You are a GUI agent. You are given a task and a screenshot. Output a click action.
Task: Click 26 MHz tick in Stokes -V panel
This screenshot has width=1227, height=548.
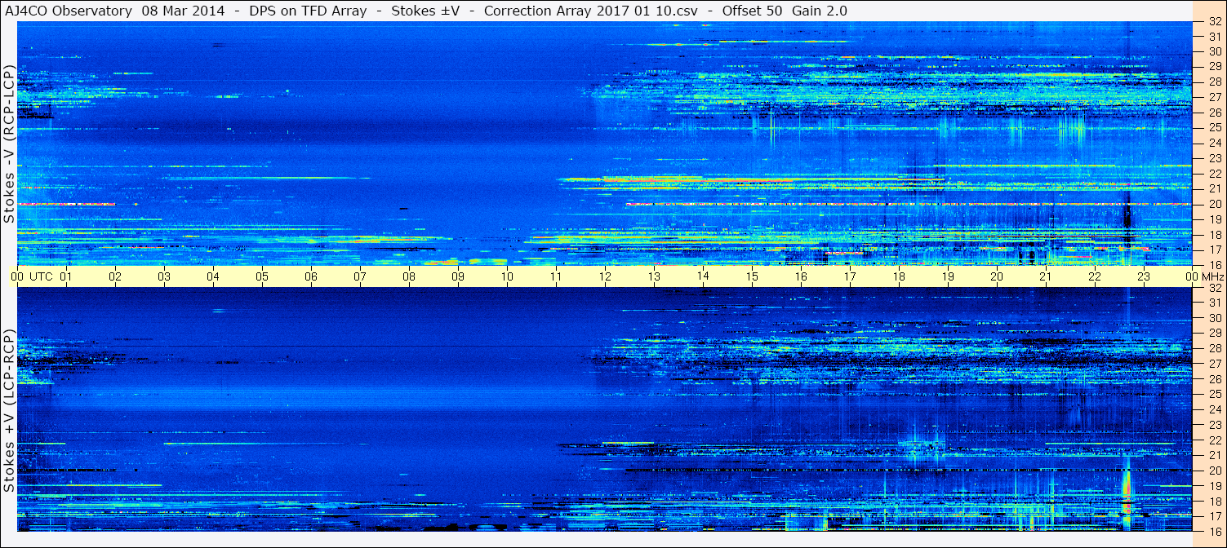click(1214, 112)
